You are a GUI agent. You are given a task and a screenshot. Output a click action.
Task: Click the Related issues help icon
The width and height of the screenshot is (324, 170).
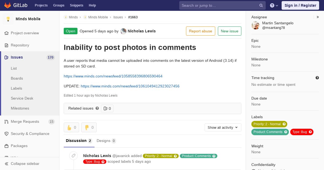(x=97, y=108)
